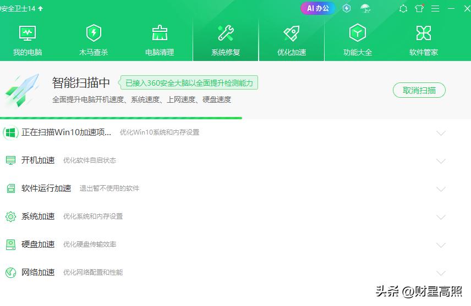Go to 优化加速 tab
Screen dimensions: 471x306
(292, 41)
